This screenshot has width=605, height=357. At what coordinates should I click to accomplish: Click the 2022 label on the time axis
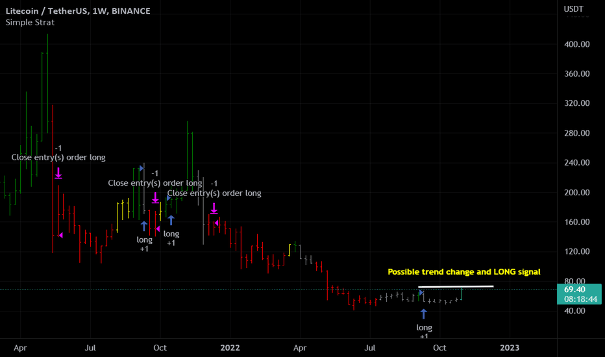pyautogui.click(x=230, y=348)
